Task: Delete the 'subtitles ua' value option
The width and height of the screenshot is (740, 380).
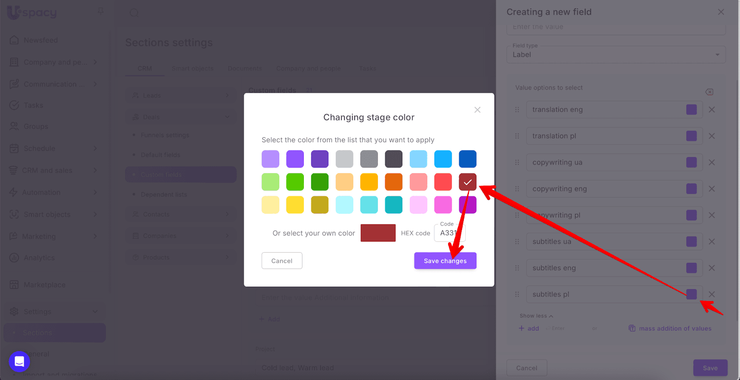Action: (x=712, y=242)
